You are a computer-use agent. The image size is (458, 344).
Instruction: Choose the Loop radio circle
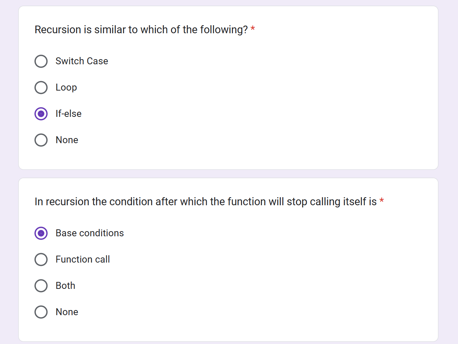(41, 88)
